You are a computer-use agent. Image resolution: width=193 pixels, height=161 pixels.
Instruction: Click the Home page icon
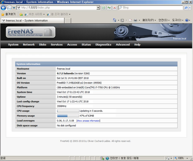115,20
